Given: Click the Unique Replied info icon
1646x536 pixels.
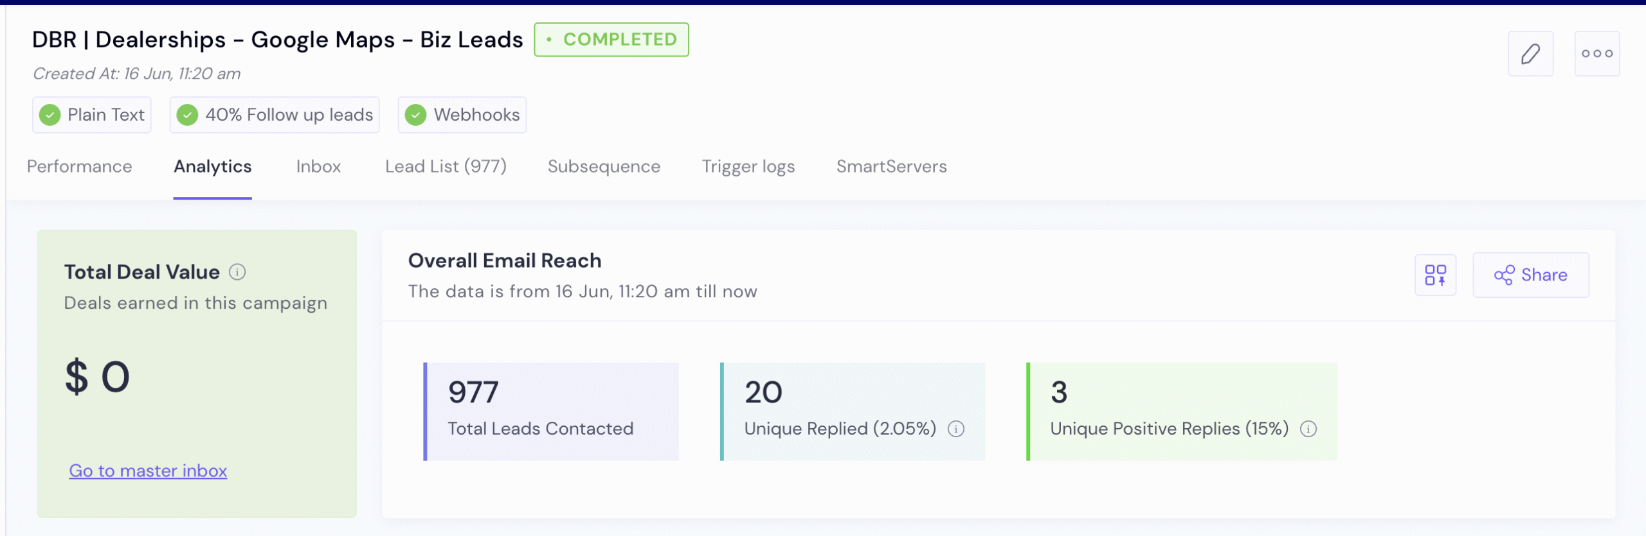Looking at the screenshot, I should click(956, 429).
